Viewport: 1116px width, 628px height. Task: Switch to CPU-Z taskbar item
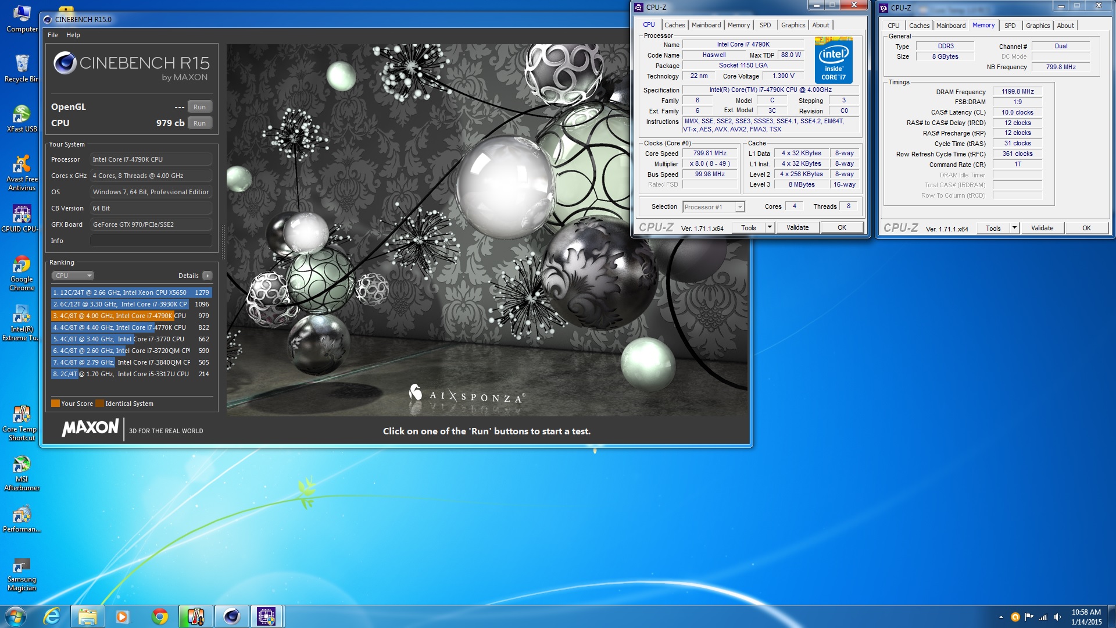[x=267, y=616]
